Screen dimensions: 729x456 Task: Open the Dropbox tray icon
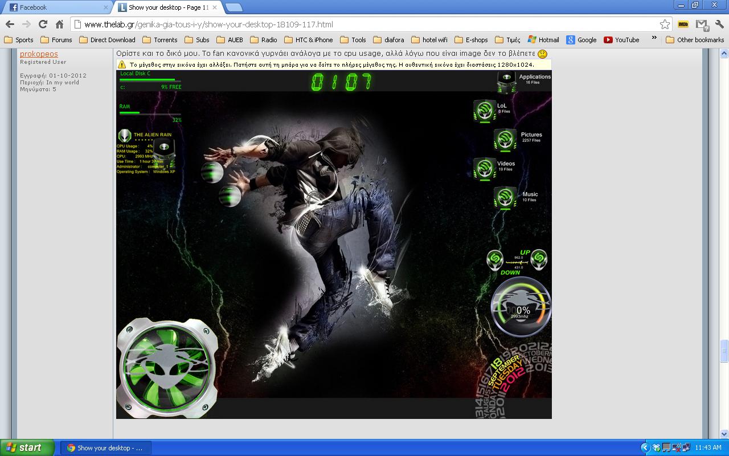(656, 447)
